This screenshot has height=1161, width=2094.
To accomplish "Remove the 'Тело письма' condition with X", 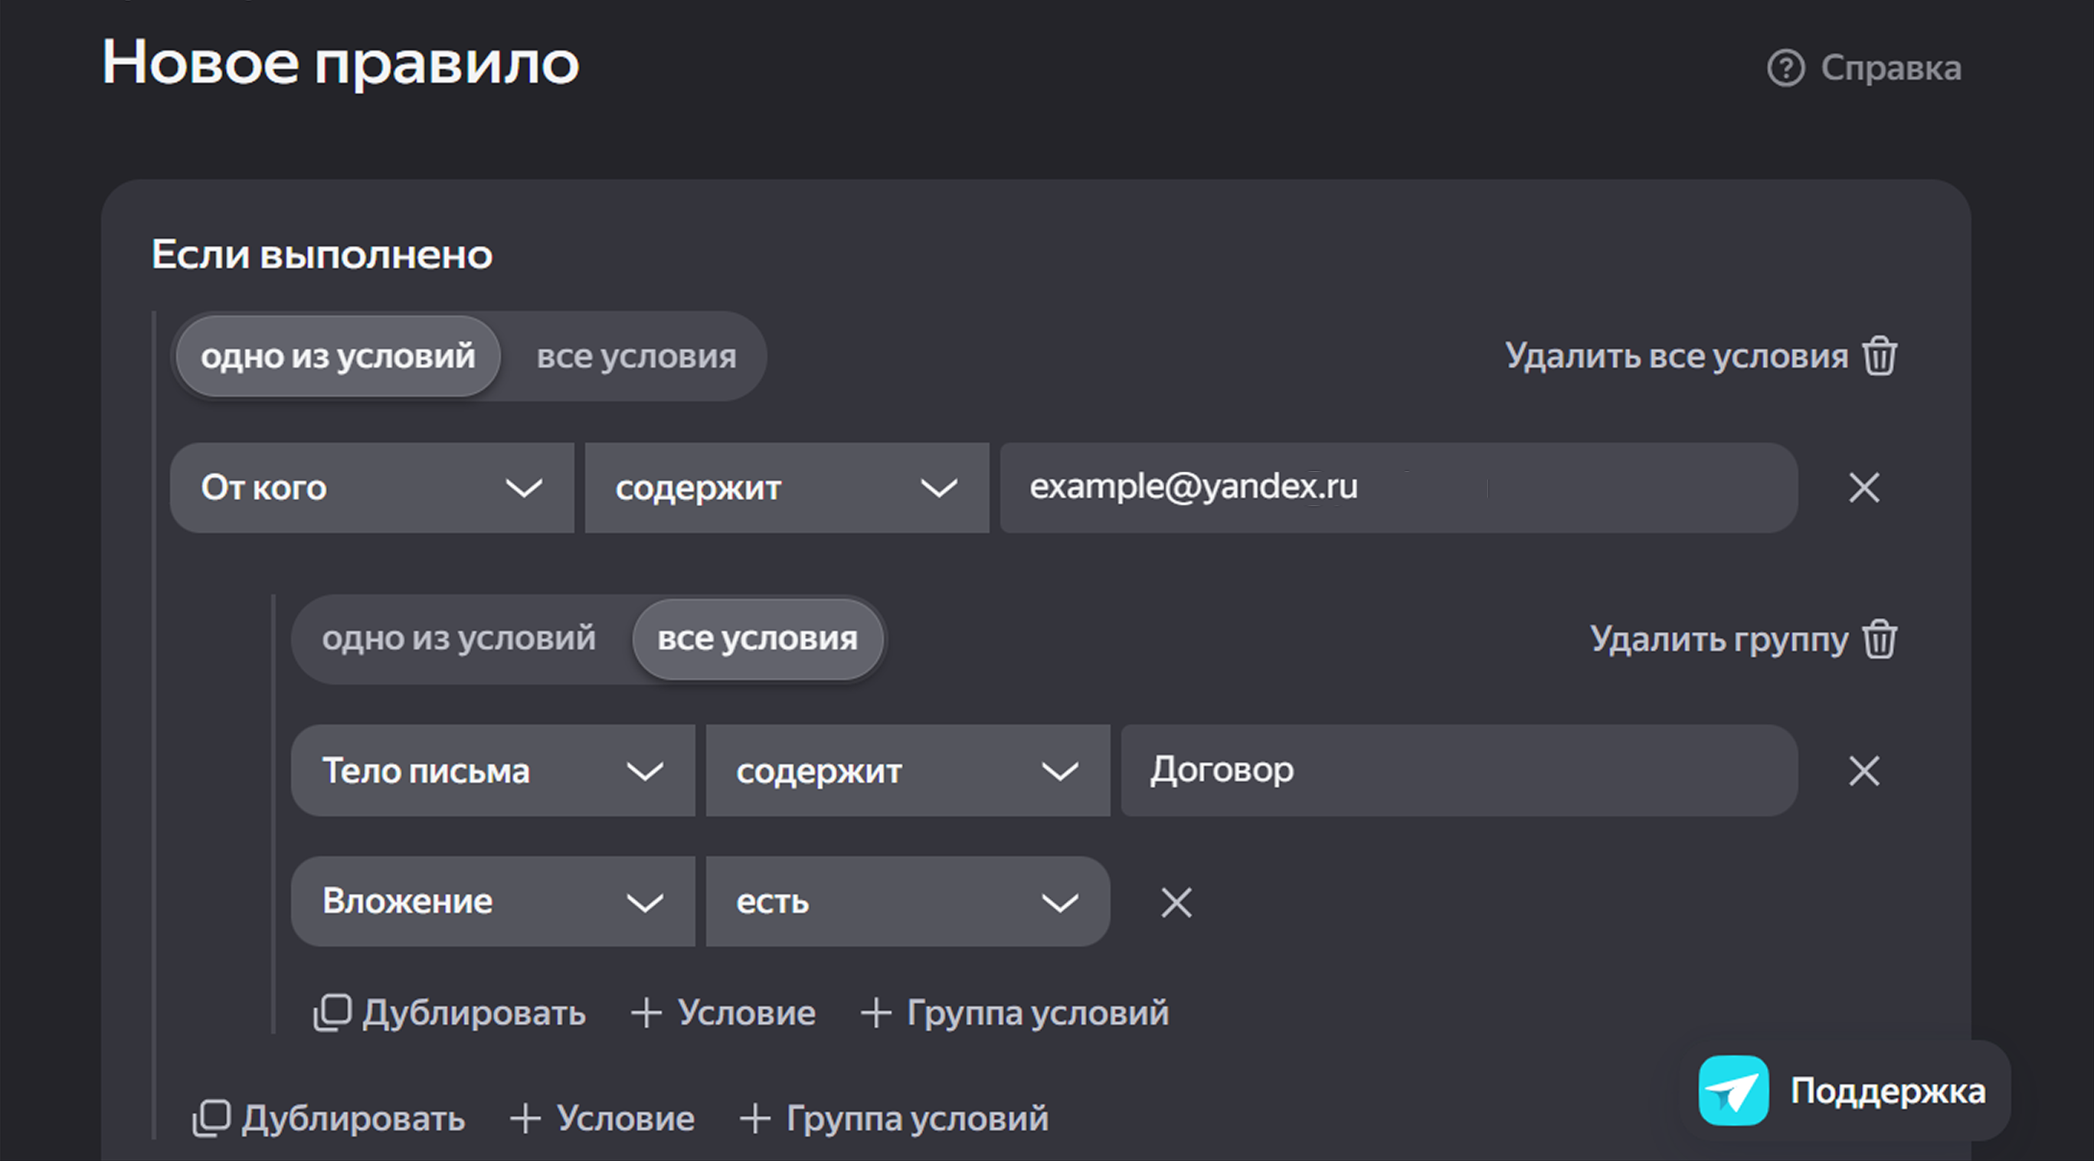I will [1864, 770].
